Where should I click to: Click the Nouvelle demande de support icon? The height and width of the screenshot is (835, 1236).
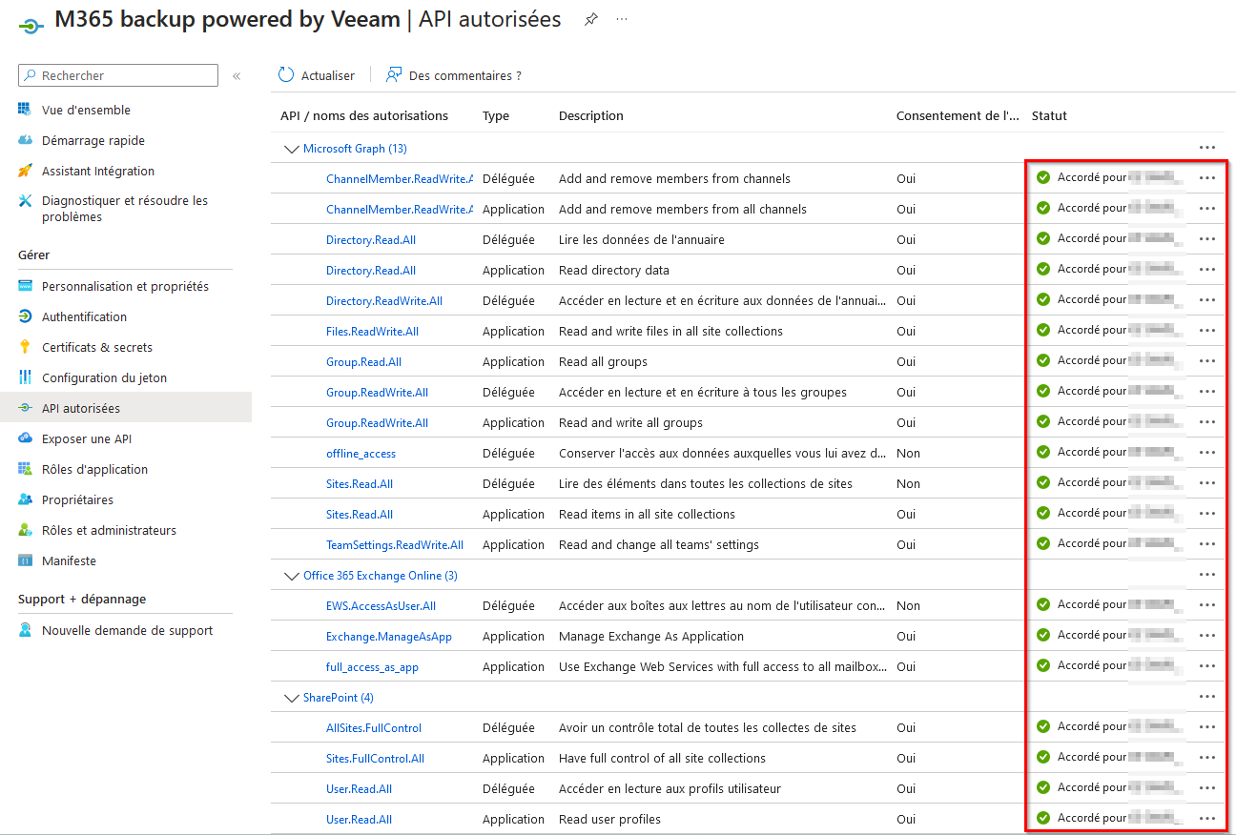(x=25, y=630)
